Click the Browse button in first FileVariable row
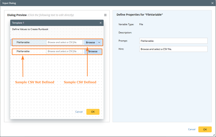The width and height of the screenshot is (216, 137). [x=90, y=42]
